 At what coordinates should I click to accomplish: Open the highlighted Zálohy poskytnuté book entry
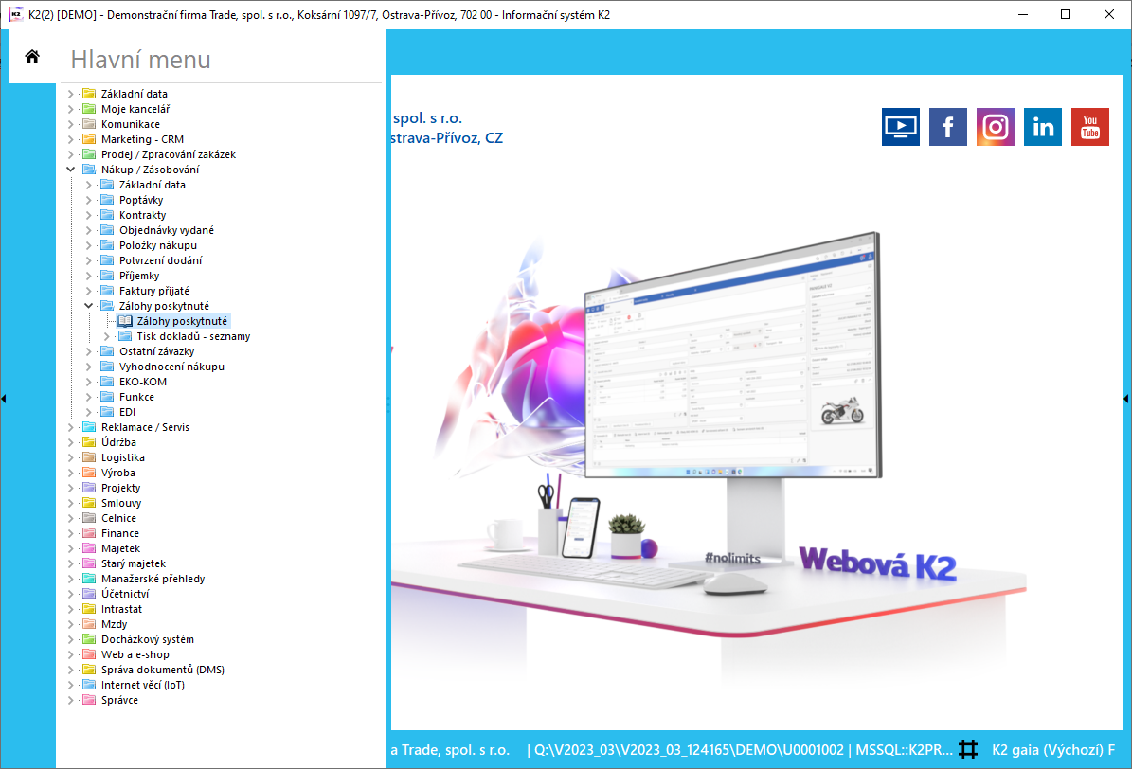[x=182, y=321]
